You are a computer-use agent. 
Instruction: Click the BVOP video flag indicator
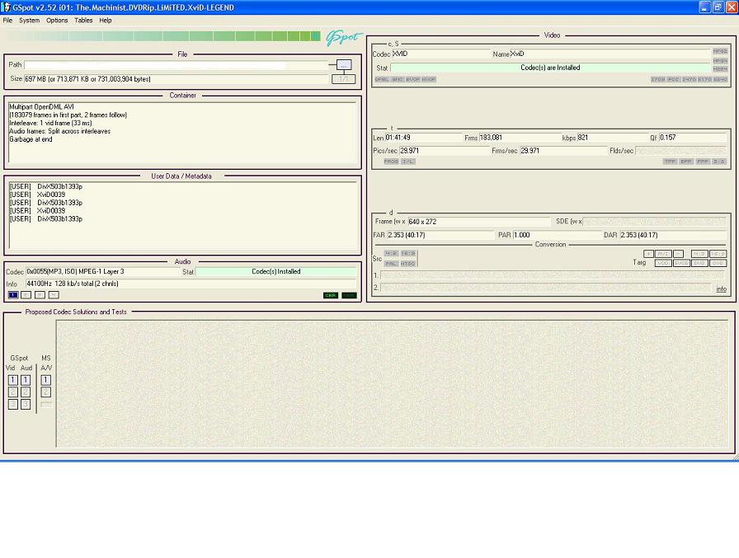pos(413,79)
